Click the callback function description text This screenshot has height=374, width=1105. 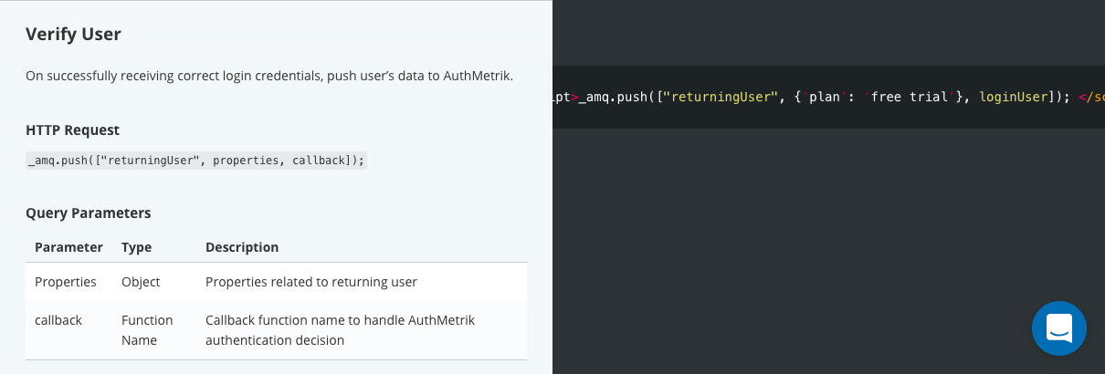pos(340,330)
